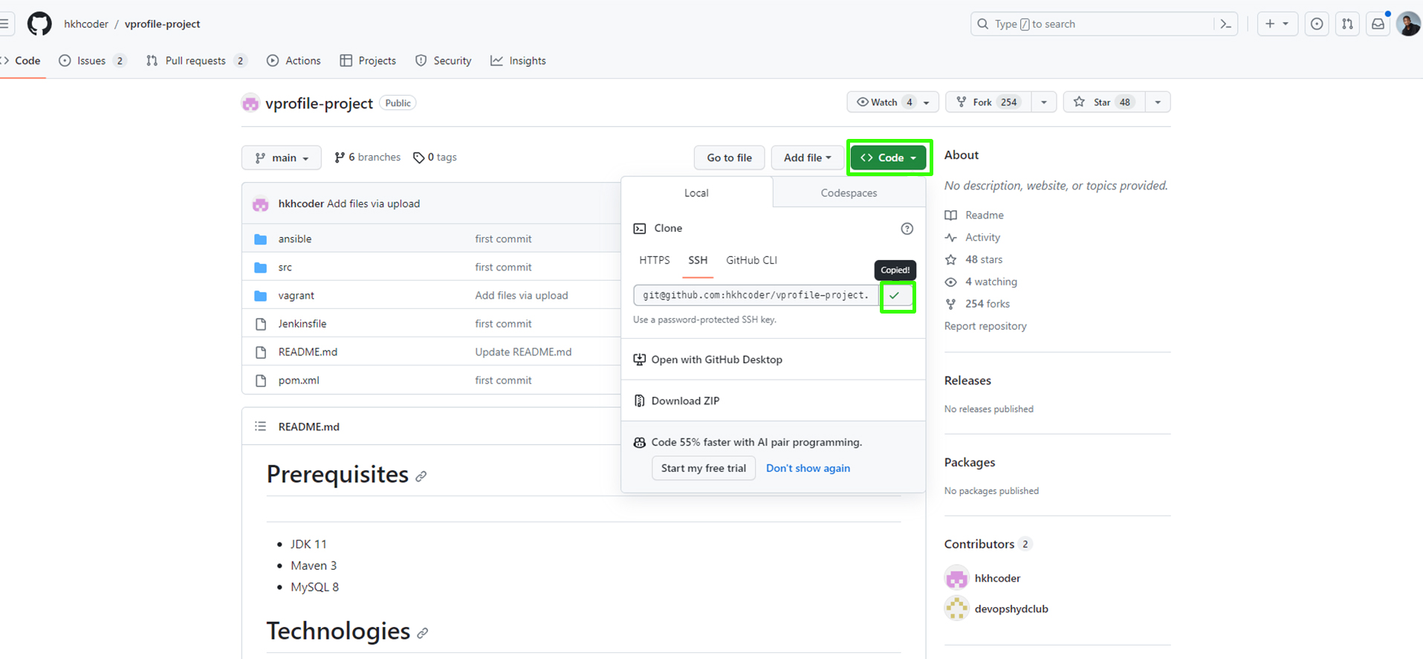The image size is (1423, 659).
Task: Open the Insights tab
Action: 519,61
